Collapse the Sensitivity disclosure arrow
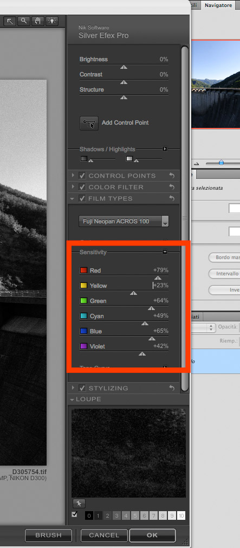Viewport: 240px width, 548px height. pos(165,252)
